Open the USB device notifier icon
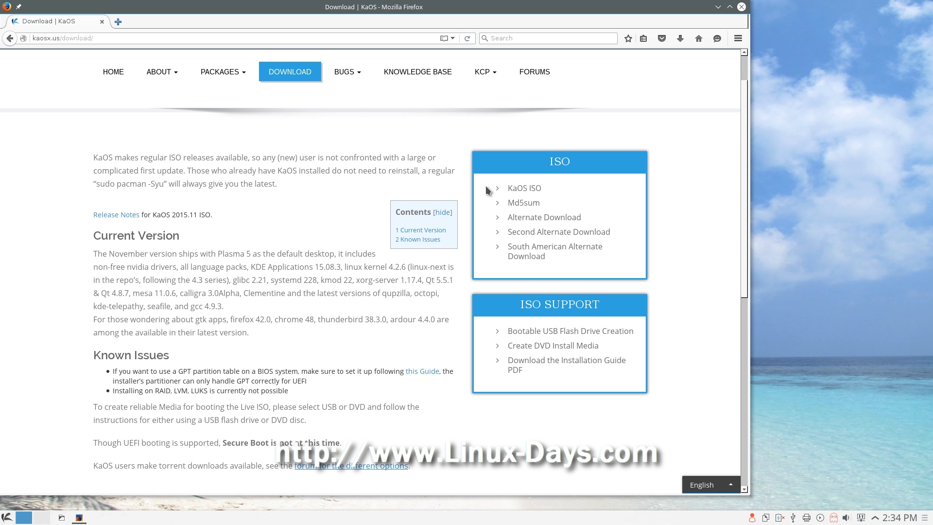Viewport: 933px width, 525px height. coord(793,518)
